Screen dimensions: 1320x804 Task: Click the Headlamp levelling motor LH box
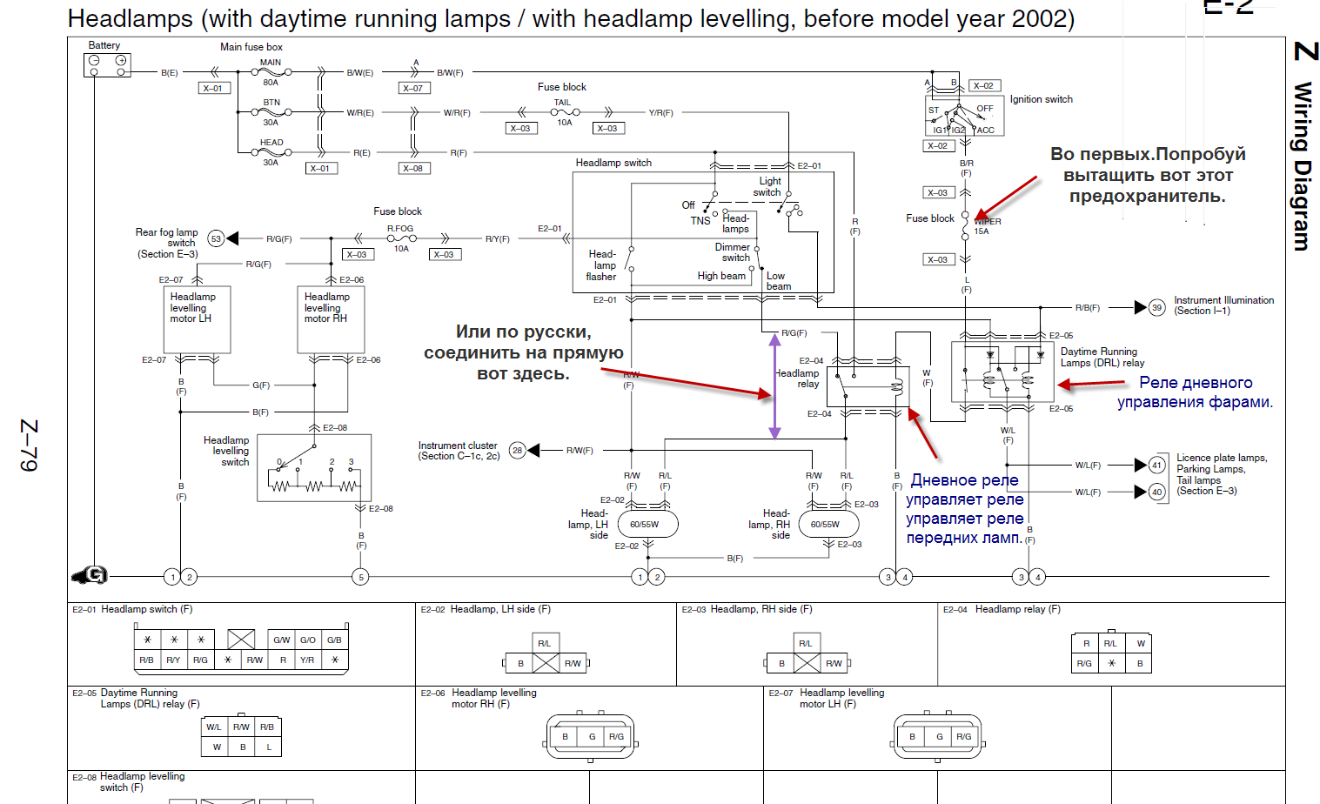coord(198,319)
